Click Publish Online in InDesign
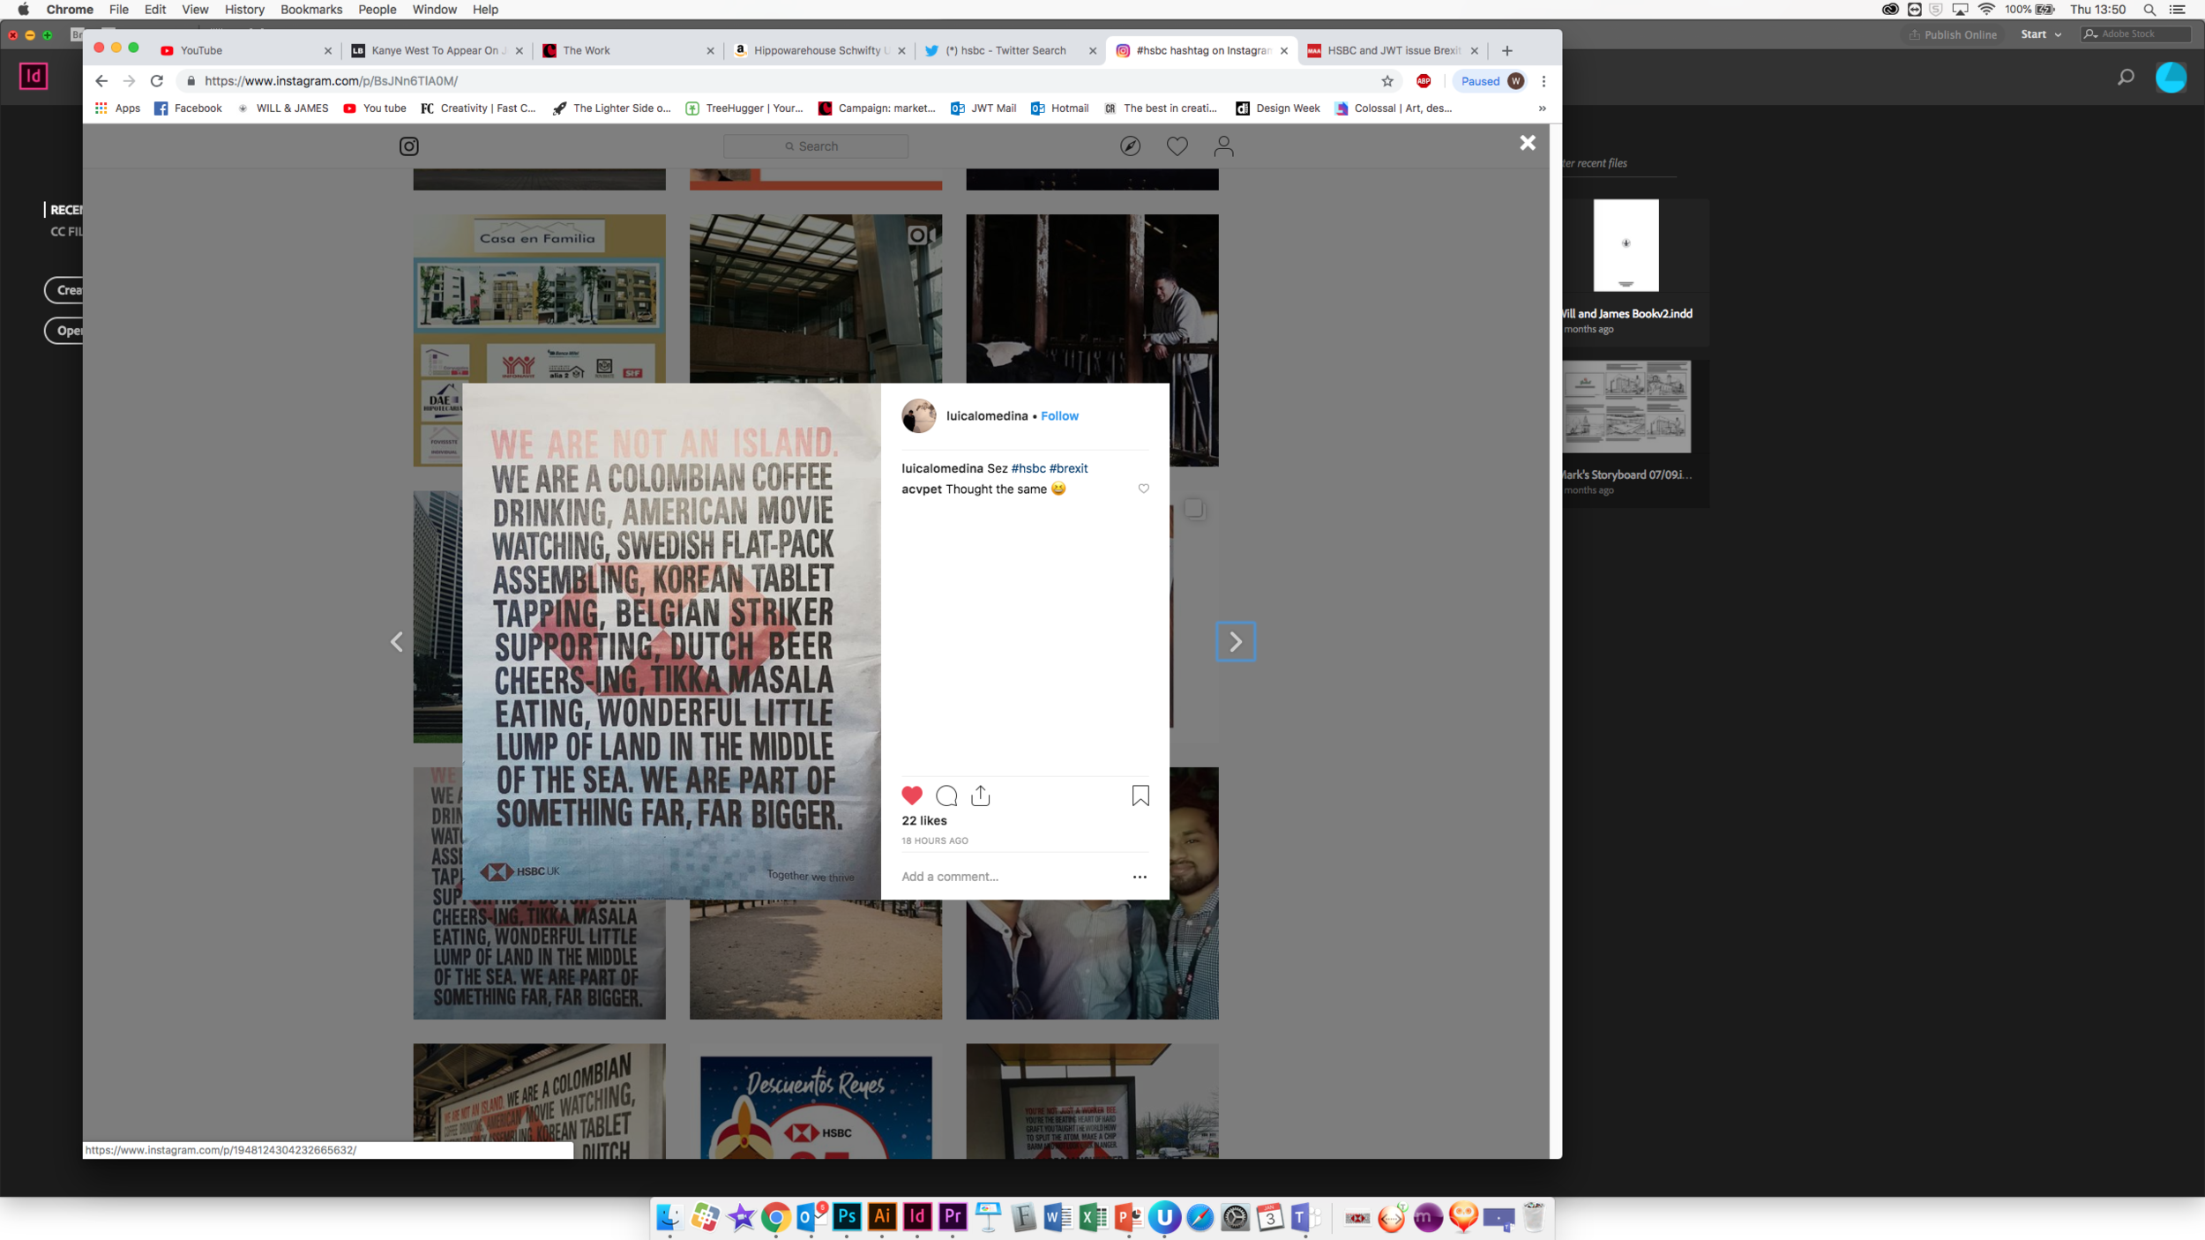Image resolution: width=2205 pixels, height=1240 pixels. click(x=1952, y=34)
